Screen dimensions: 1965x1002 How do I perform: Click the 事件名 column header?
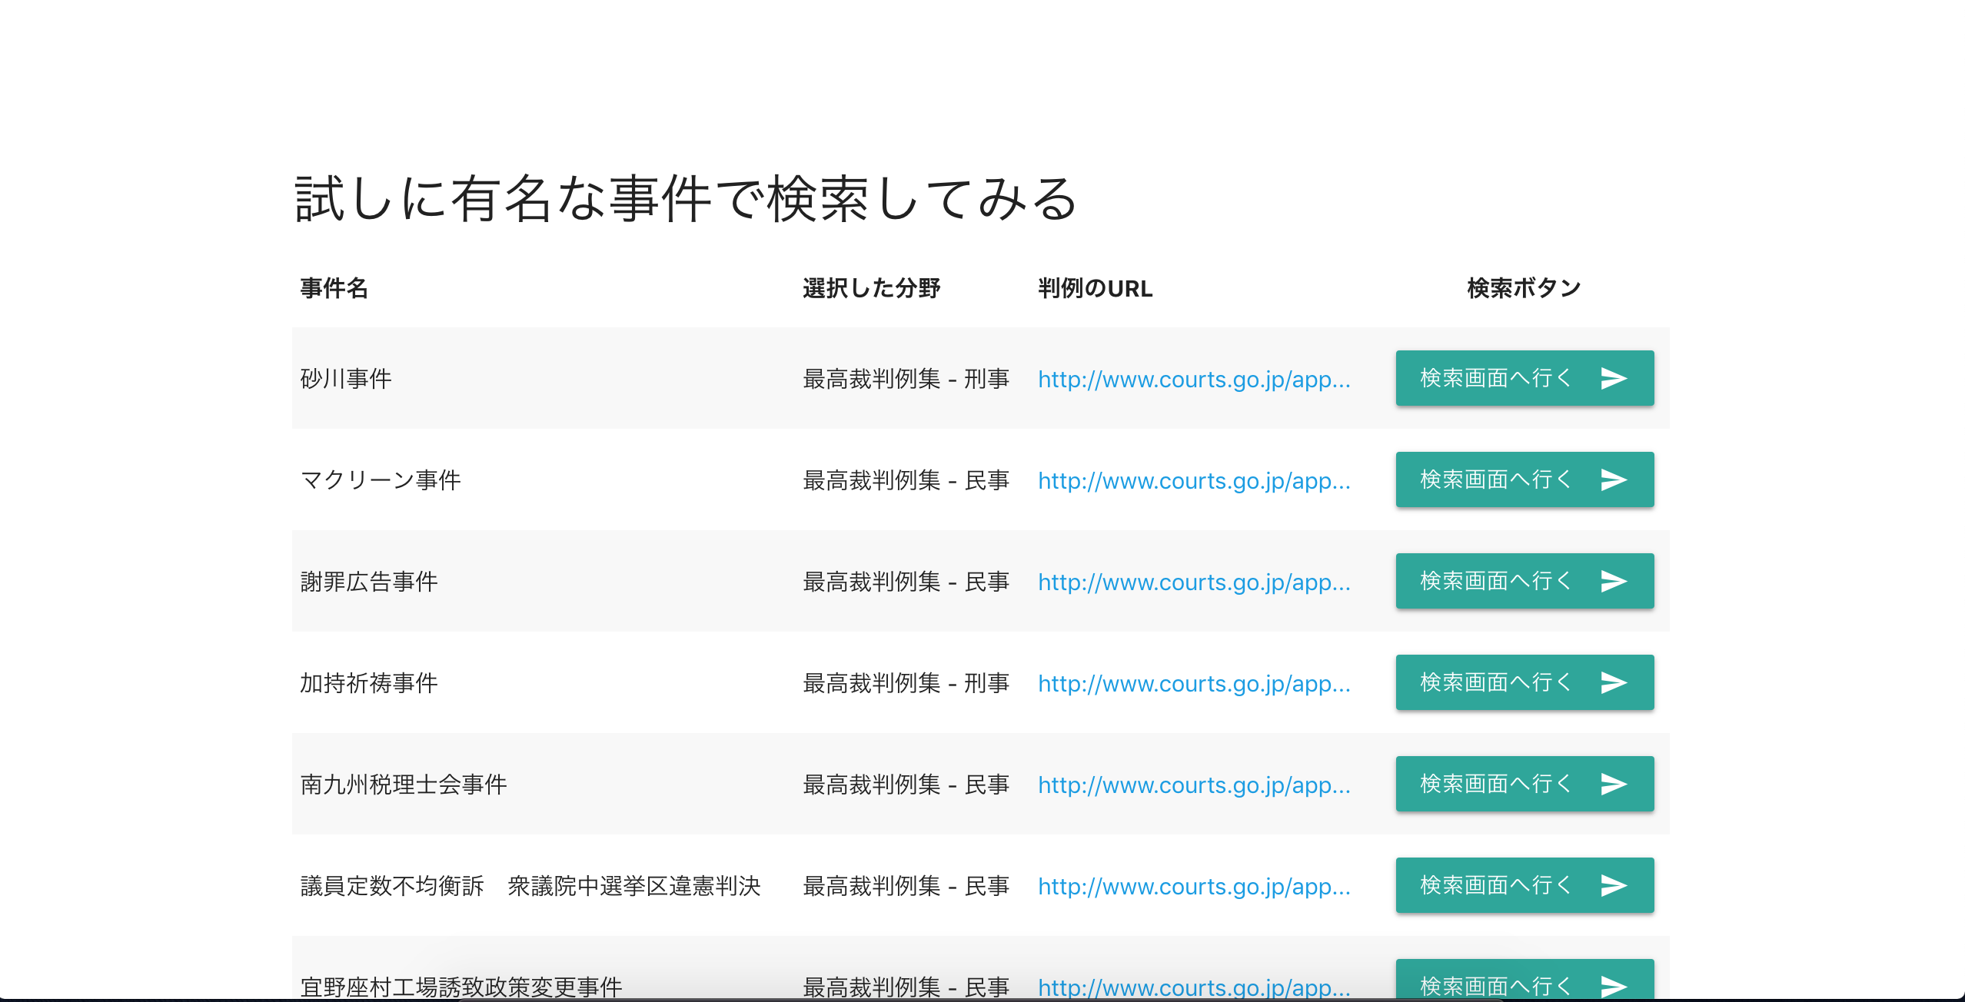click(334, 288)
